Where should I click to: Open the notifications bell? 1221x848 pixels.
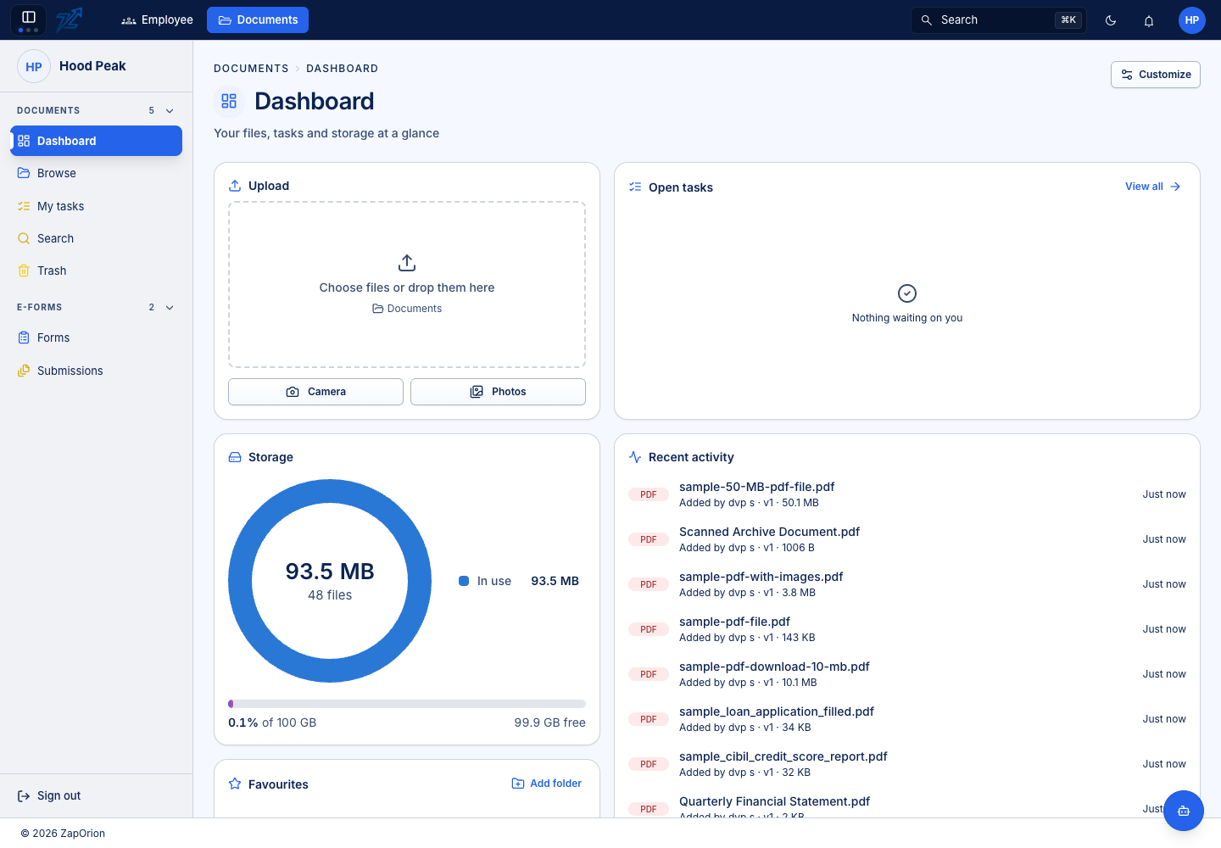coord(1149,20)
